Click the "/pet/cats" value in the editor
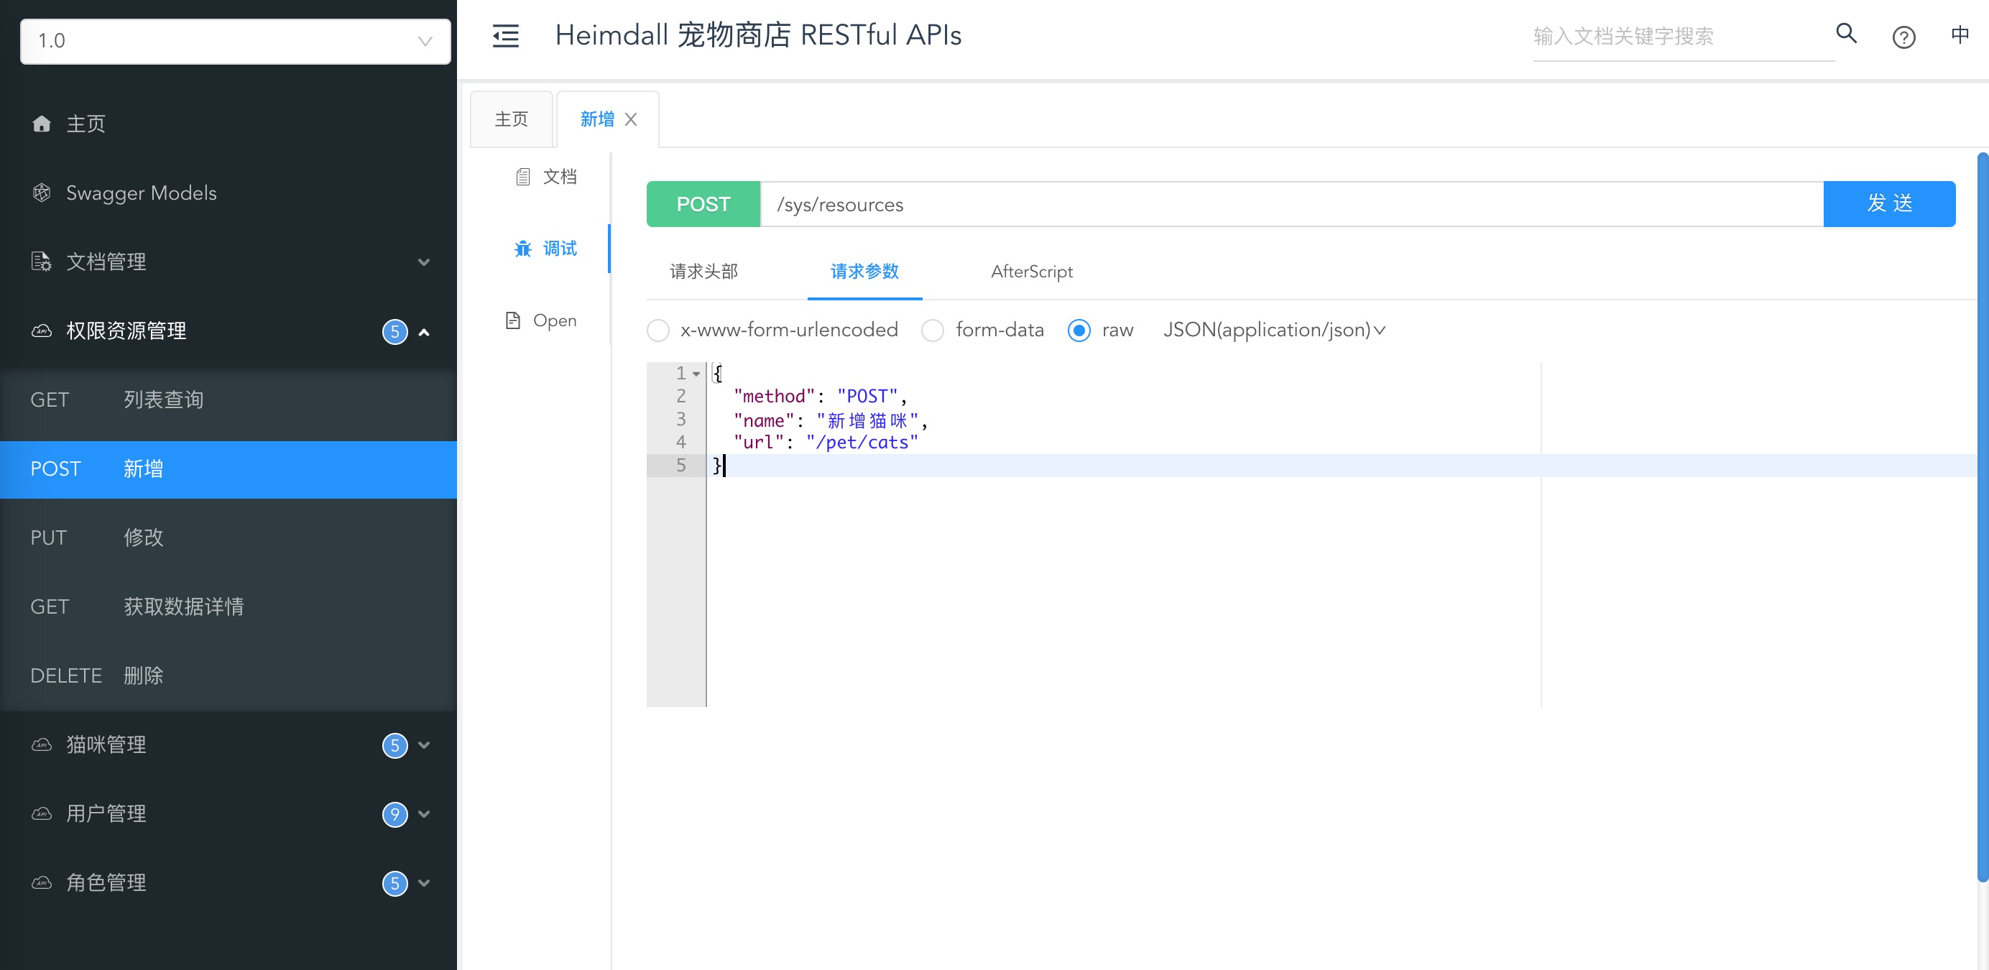Image resolution: width=1989 pixels, height=970 pixels. (862, 443)
